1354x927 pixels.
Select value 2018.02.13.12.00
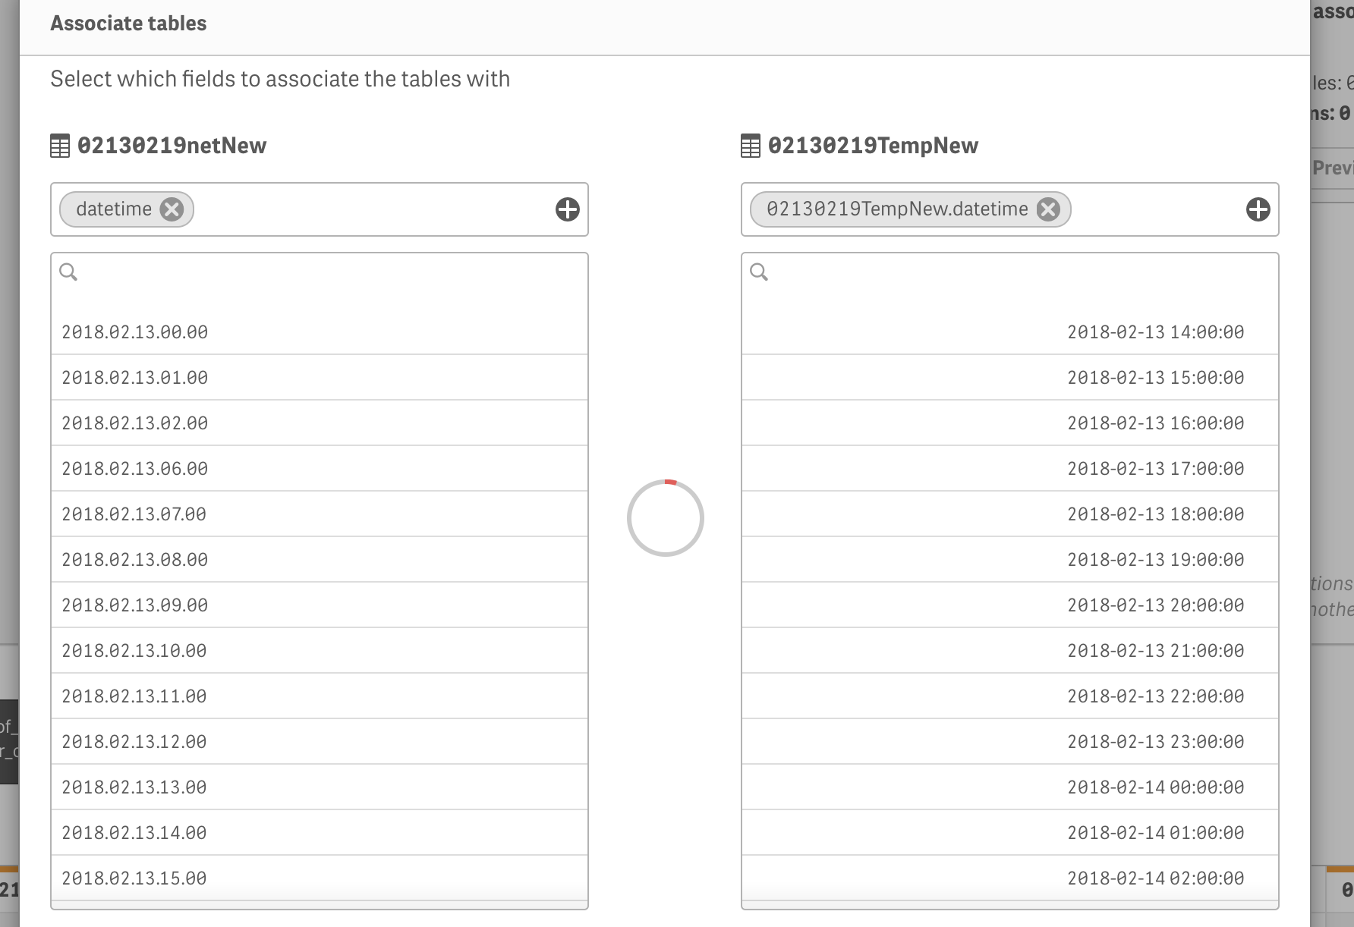(320, 742)
